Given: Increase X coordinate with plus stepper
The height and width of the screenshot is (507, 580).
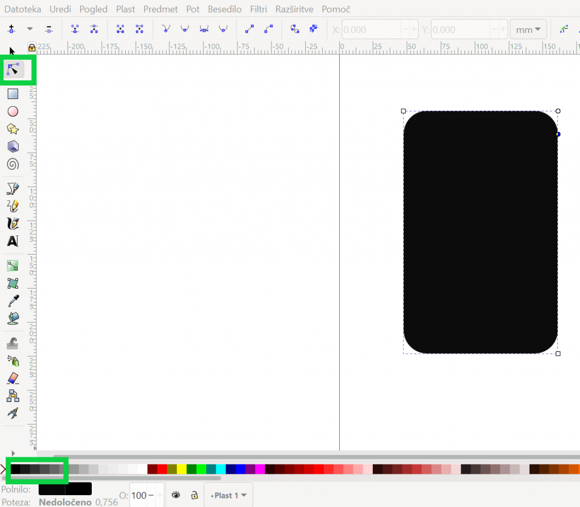Looking at the screenshot, I should [x=414, y=29].
